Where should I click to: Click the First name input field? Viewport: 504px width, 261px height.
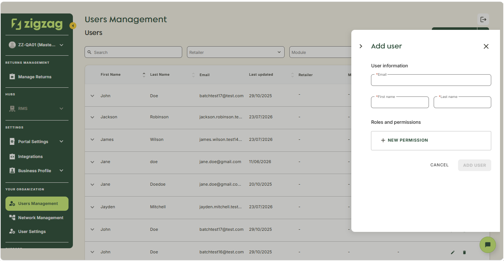400,102
